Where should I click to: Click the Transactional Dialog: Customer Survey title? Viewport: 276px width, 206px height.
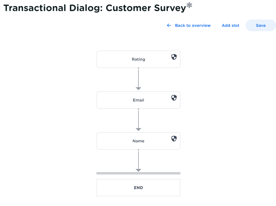(x=95, y=8)
